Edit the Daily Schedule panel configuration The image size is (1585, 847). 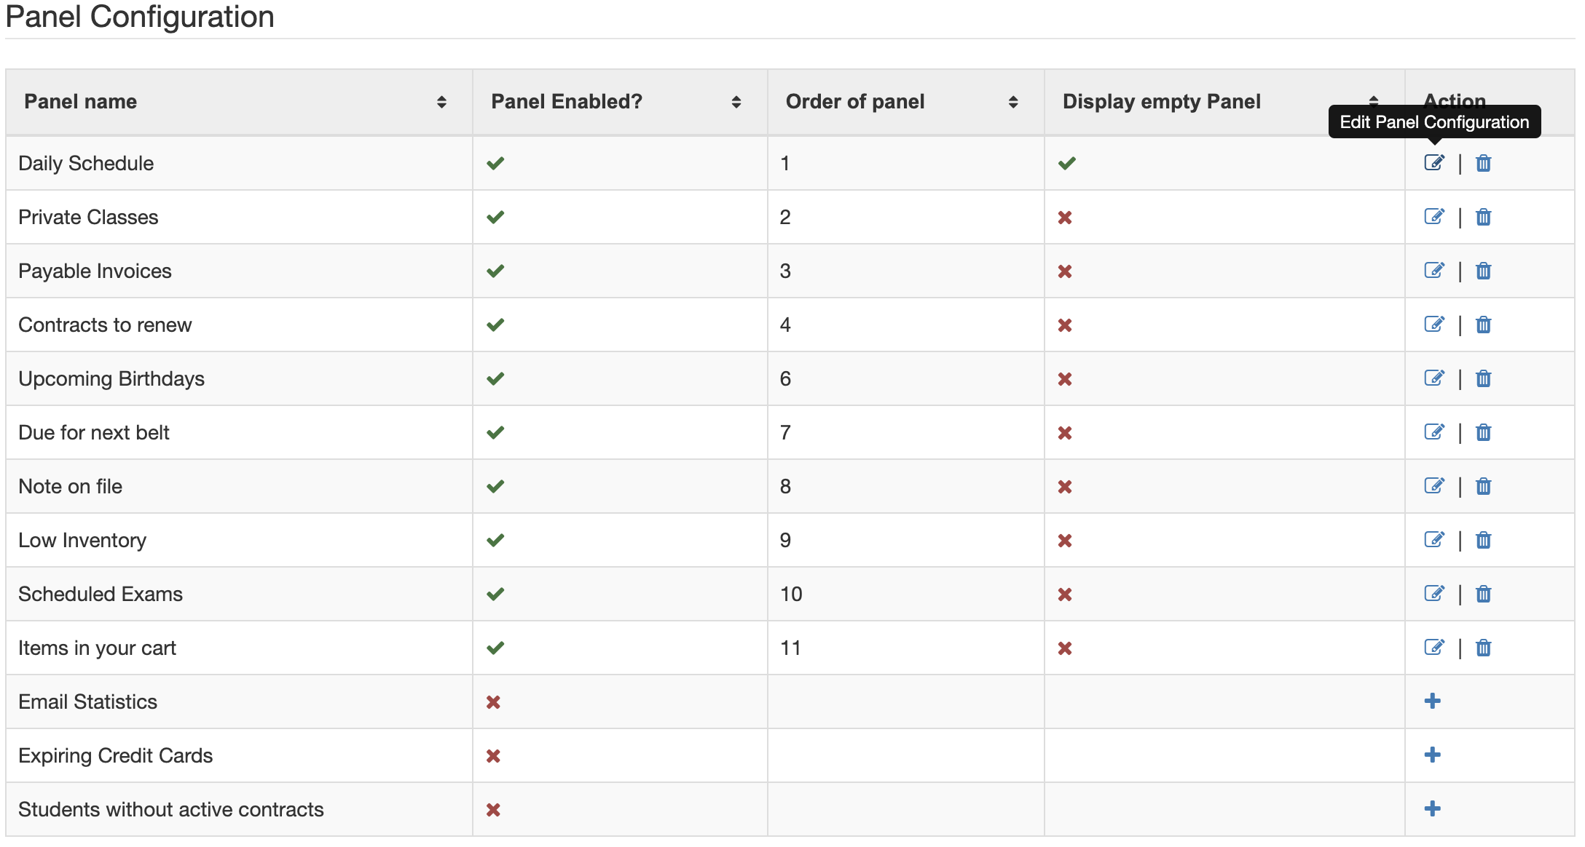(x=1433, y=162)
